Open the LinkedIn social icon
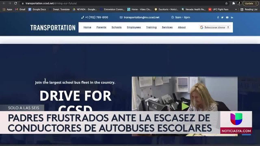Viewport: 260px width, 146px height. tap(232, 17)
